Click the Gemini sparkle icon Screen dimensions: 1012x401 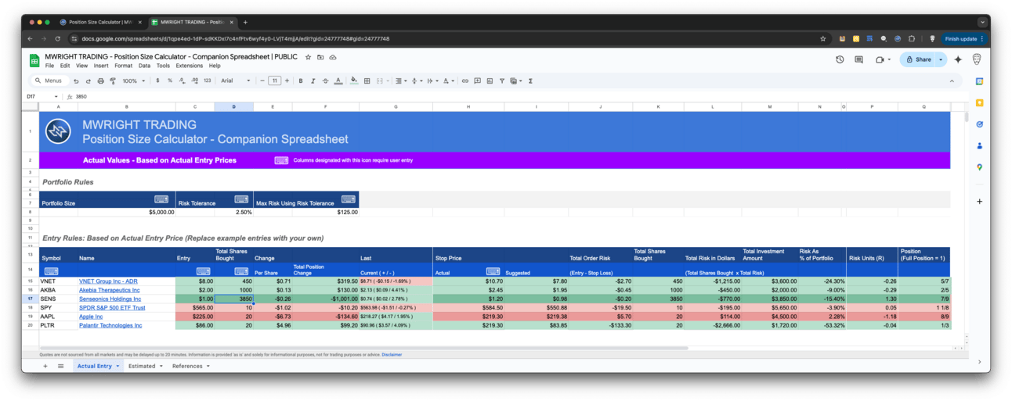tap(958, 59)
